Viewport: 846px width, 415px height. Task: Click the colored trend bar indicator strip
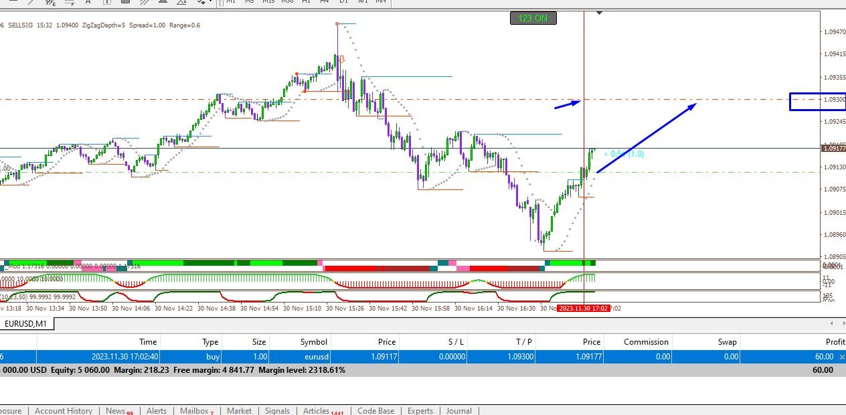click(x=410, y=266)
